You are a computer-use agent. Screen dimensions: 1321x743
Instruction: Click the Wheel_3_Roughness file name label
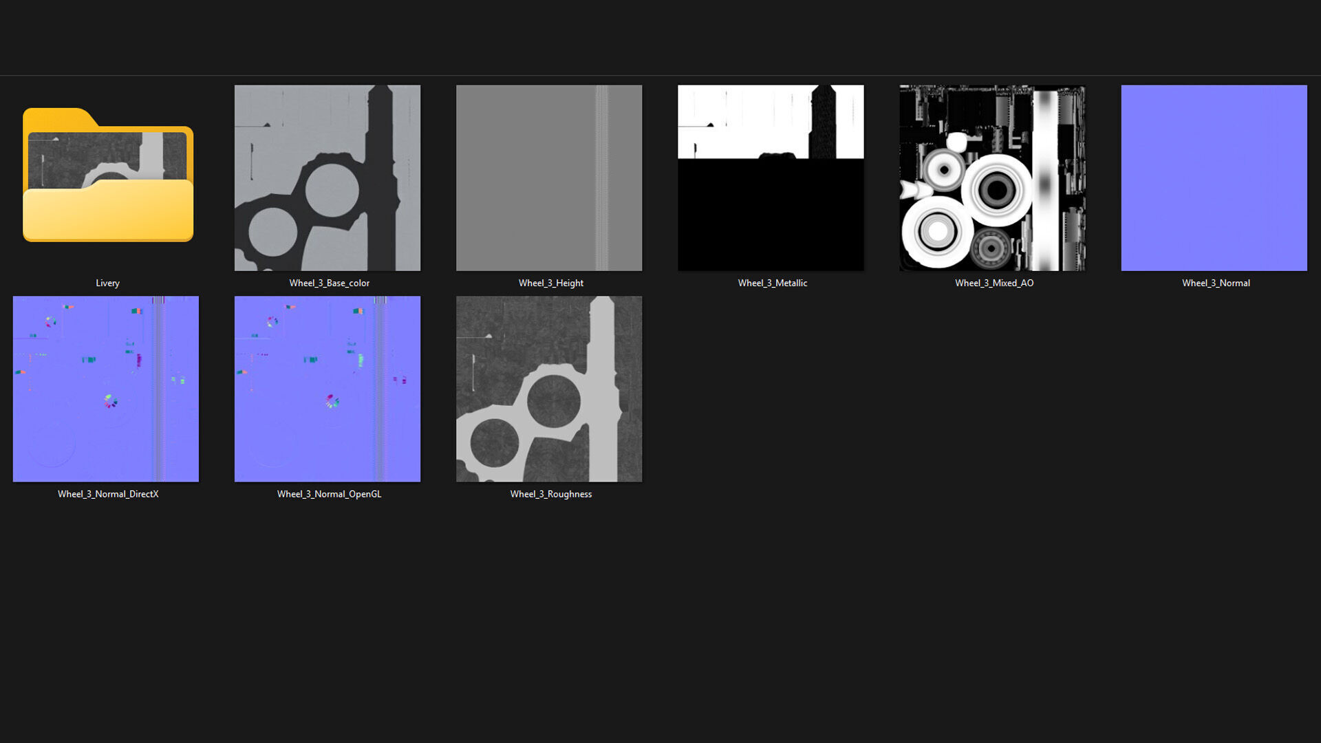pyautogui.click(x=550, y=494)
